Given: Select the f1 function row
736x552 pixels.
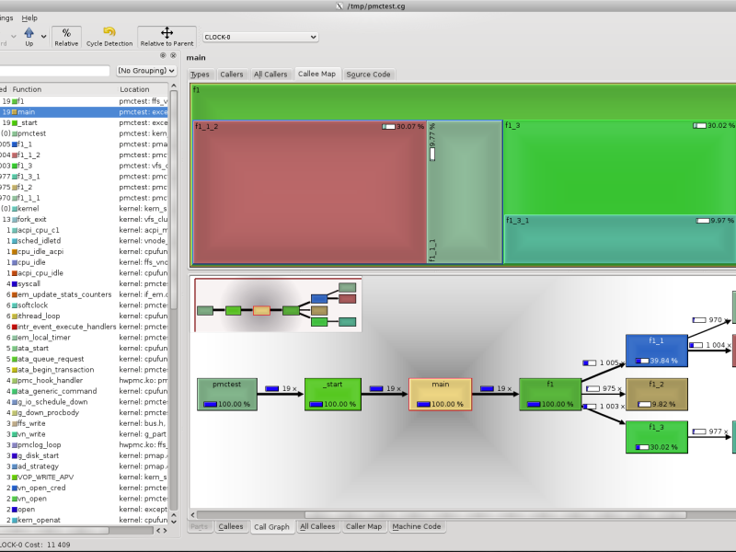Looking at the screenshot, I should 84,101.
